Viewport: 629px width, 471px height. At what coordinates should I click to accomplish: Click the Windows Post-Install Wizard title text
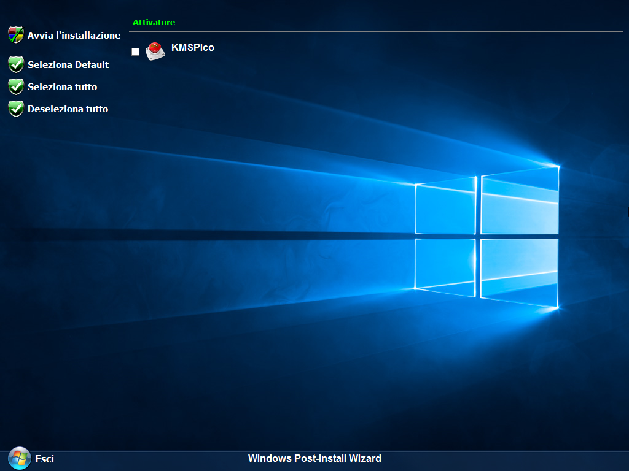314,458
